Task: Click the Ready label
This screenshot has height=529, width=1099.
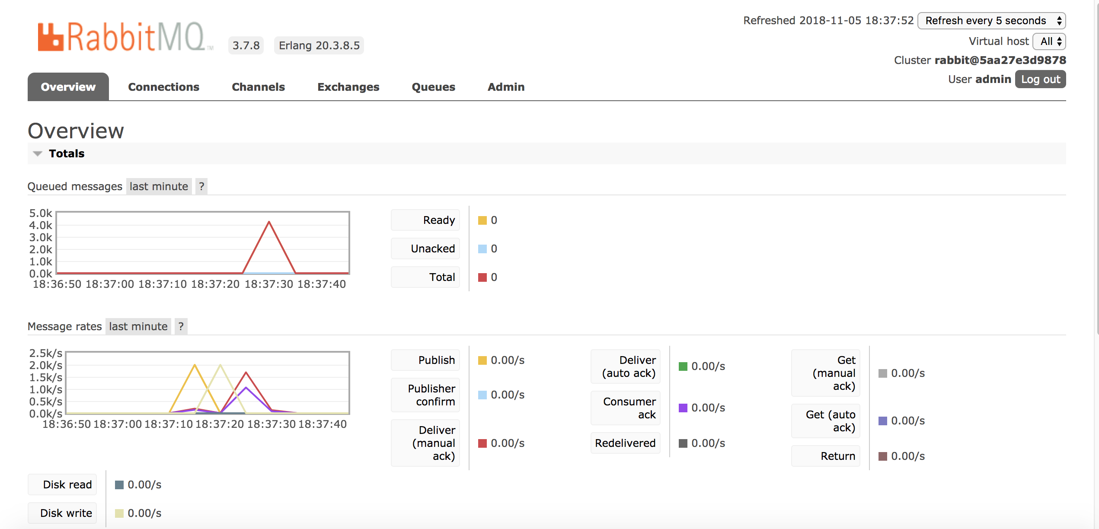Action: pyautogui.click(x=425, y=220)
